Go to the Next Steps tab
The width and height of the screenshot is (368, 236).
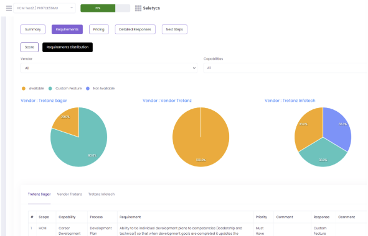click(174, 29)
